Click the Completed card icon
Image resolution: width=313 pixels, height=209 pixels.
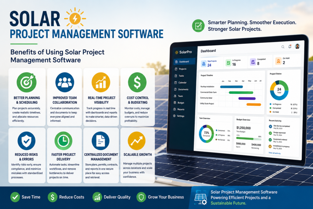[253, 62]
